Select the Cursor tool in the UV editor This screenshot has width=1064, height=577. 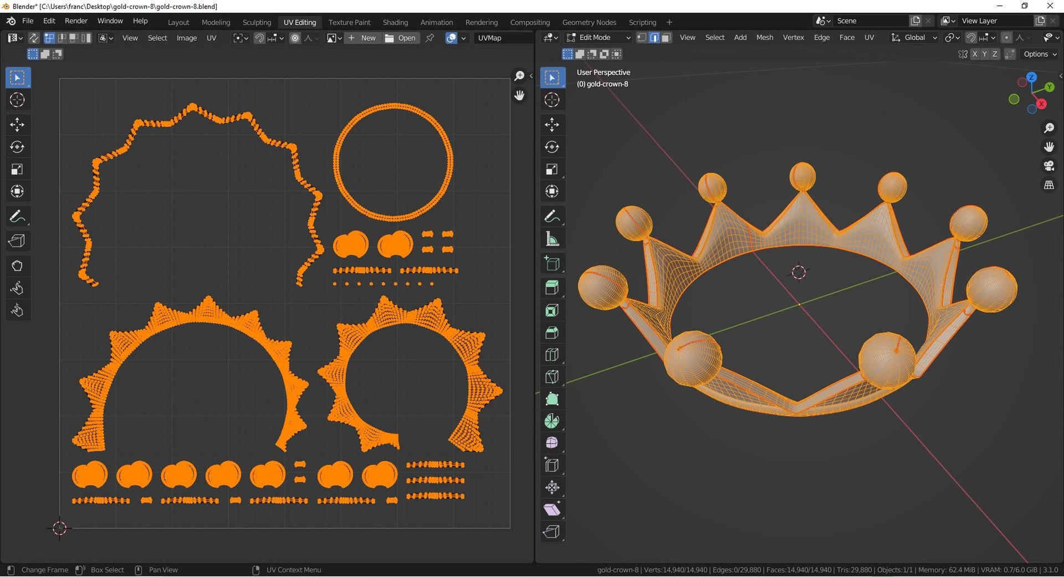coord(17,100)
